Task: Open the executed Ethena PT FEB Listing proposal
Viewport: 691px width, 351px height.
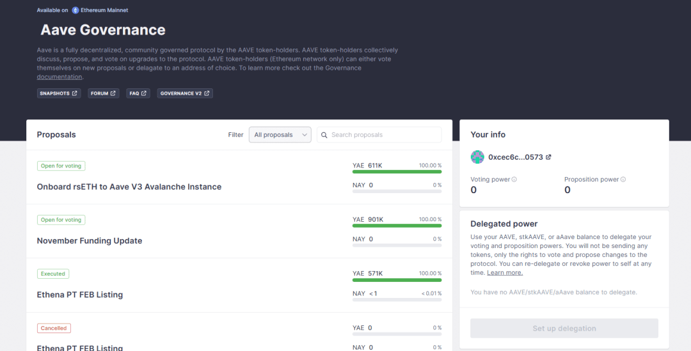Action: point(80,295)
